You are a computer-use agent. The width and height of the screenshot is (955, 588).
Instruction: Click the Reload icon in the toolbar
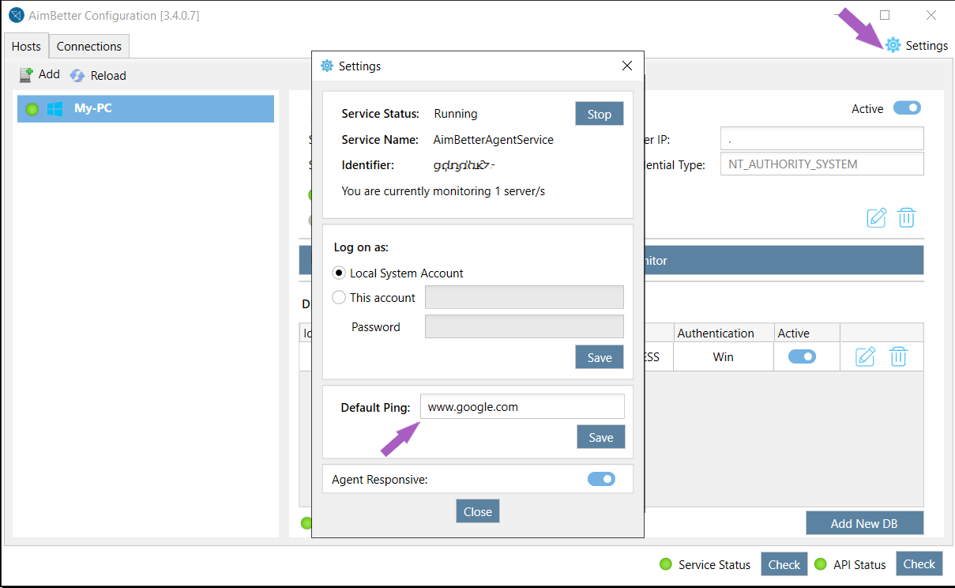coord(77,75)
